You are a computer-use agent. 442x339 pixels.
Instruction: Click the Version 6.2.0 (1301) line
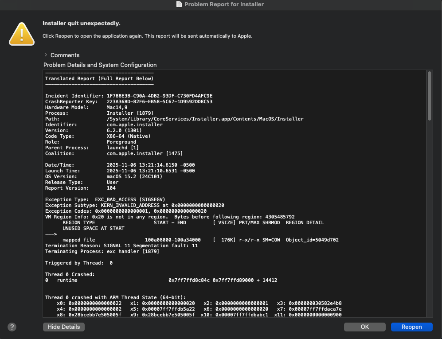93,130
